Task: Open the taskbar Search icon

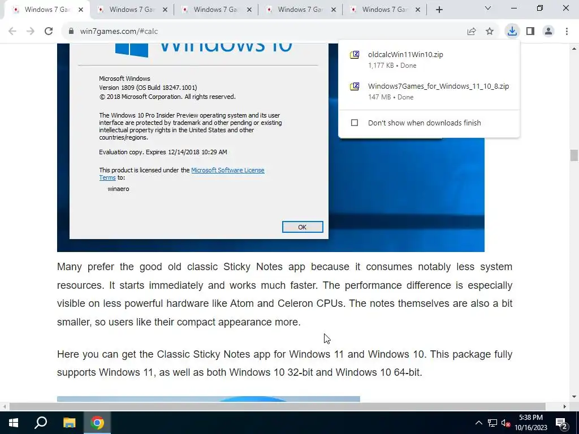Action: click(x=41, y=423)
